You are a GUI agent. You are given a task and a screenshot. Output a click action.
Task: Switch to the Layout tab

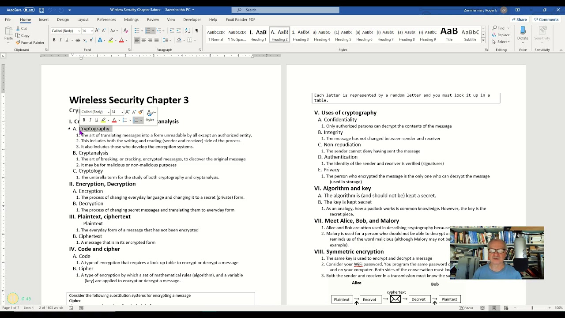coord(83,19)
